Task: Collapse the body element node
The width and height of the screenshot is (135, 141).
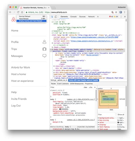Action: [52, 49]
